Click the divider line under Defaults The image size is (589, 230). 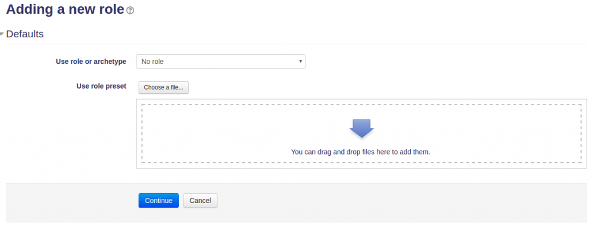[x=296, y=44]
